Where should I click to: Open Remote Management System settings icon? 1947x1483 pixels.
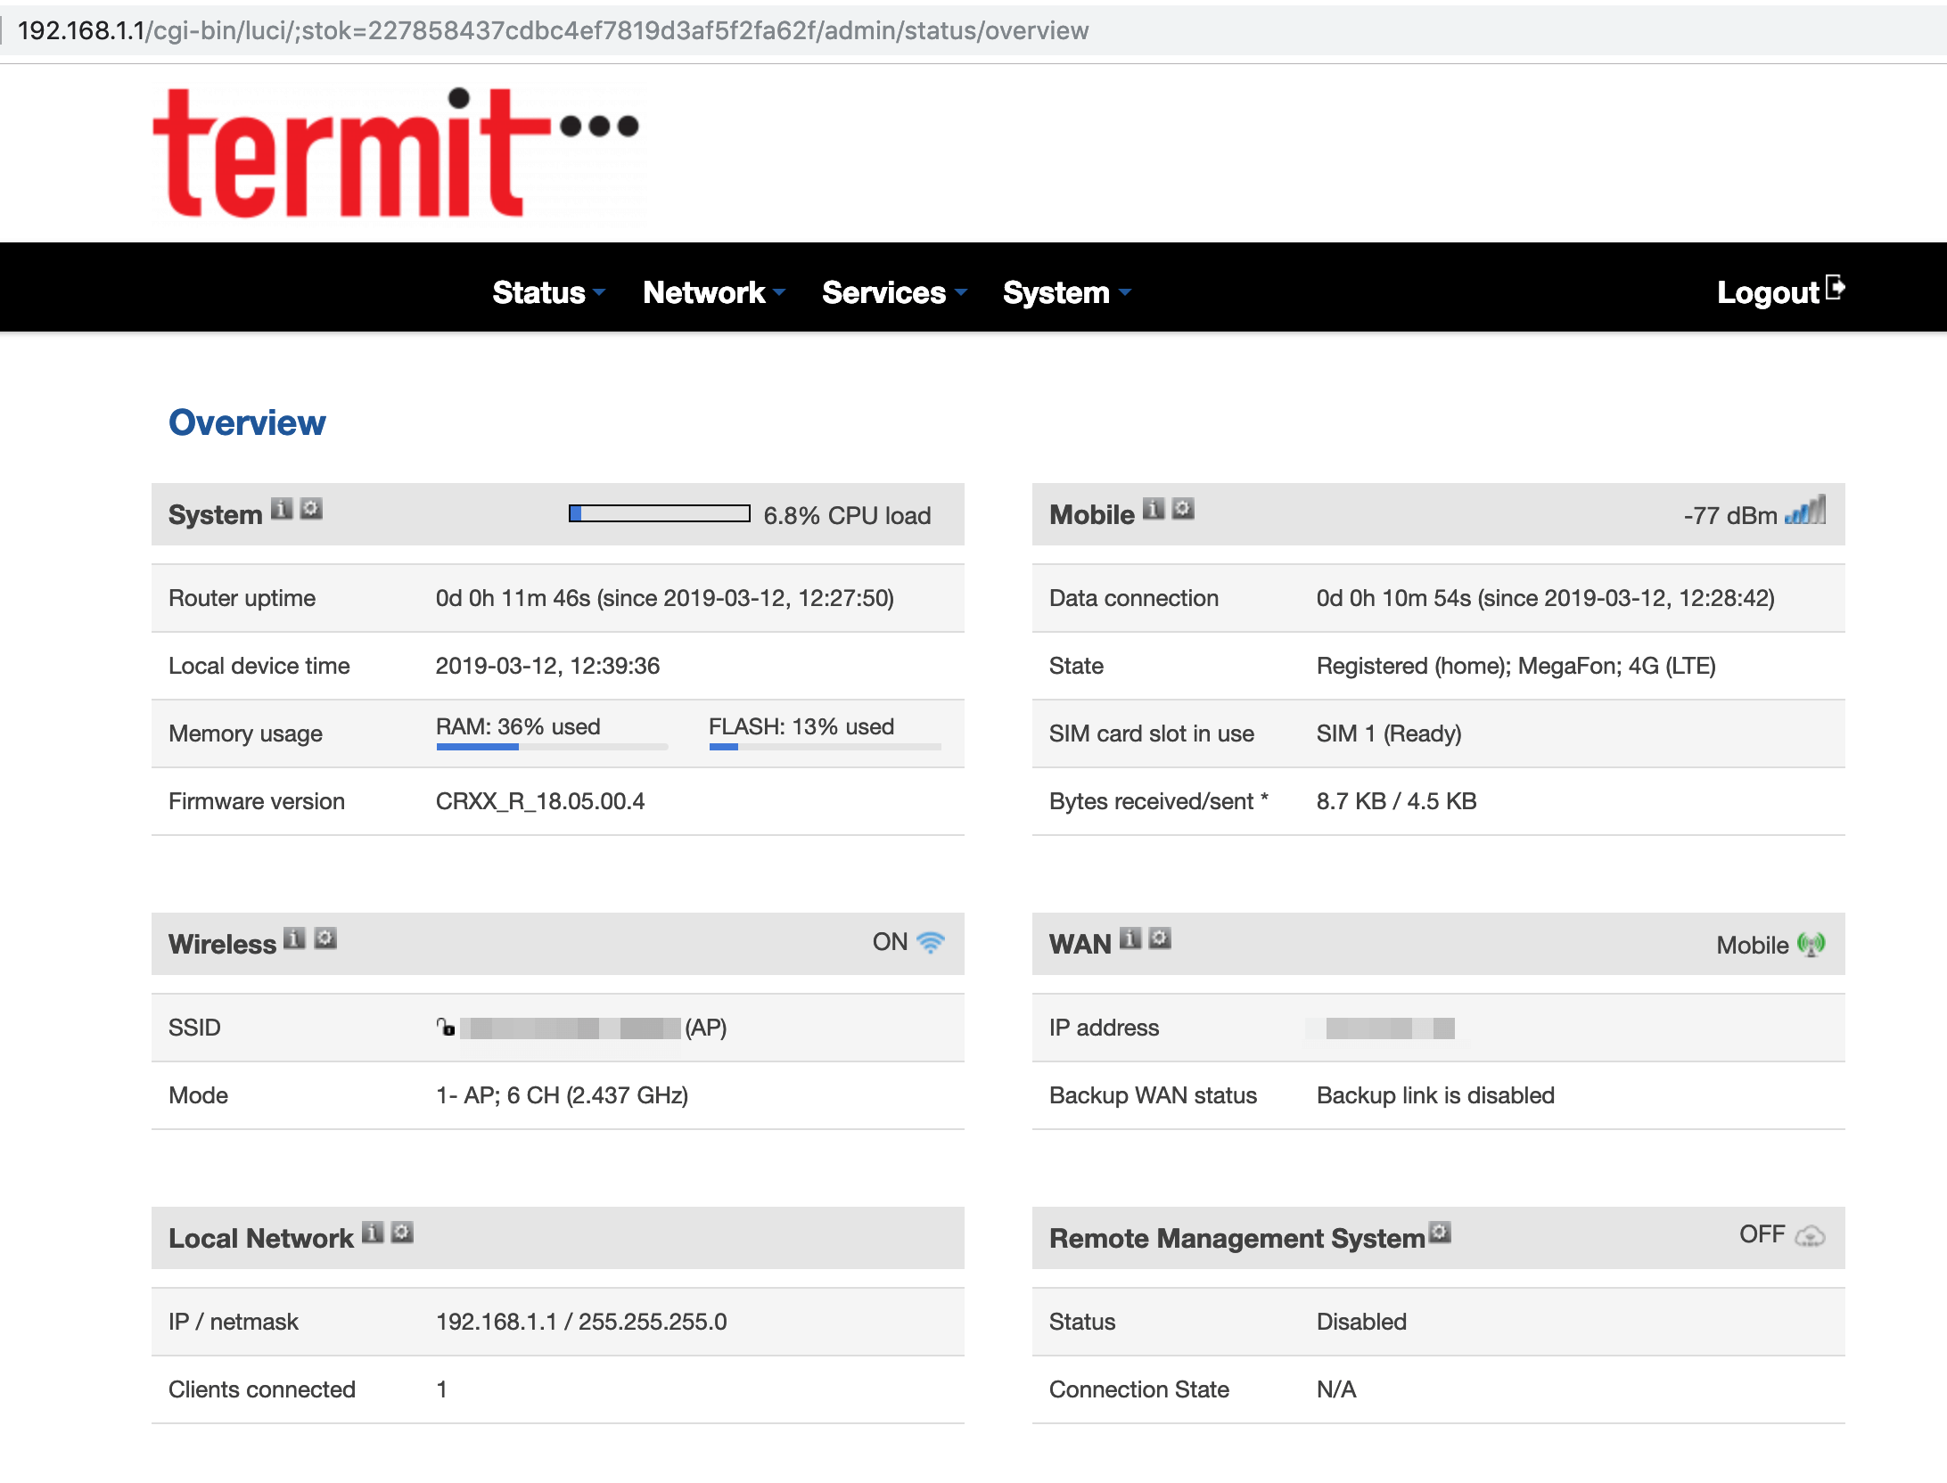1440,1233
